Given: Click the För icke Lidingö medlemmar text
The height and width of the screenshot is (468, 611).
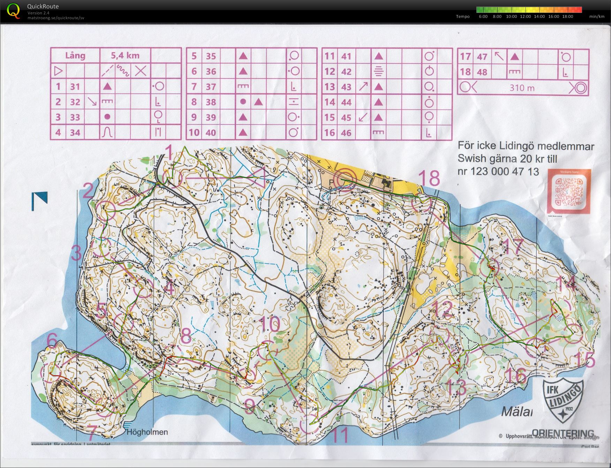Looking at the screenshot, I should coord(526,146).
